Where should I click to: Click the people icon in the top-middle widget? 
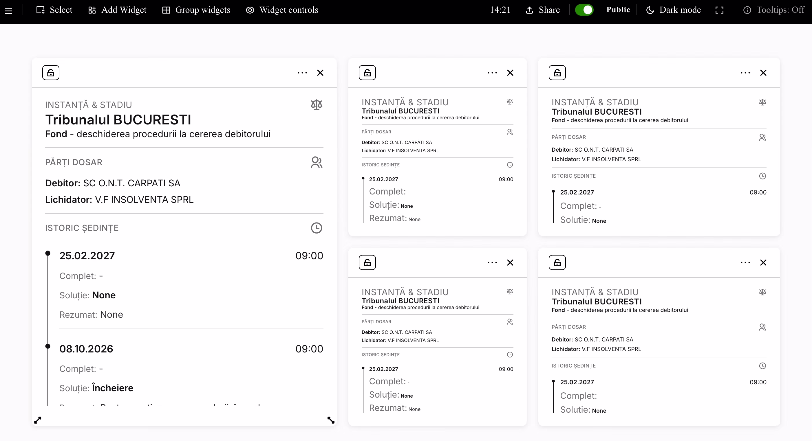510,132
